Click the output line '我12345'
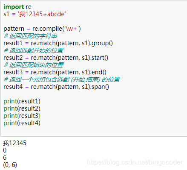 pos(14,143)
